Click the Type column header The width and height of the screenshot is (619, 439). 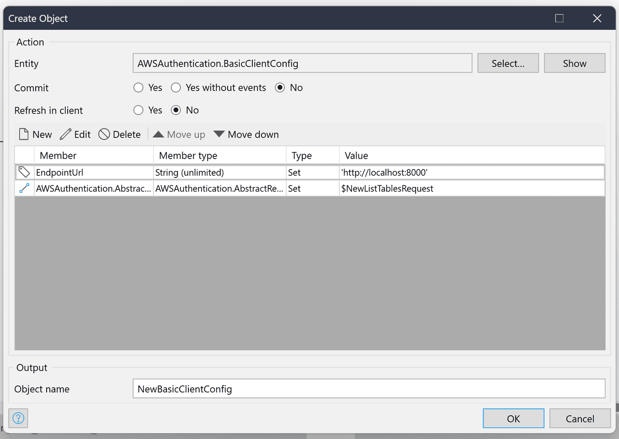click(x=313, y=155)
